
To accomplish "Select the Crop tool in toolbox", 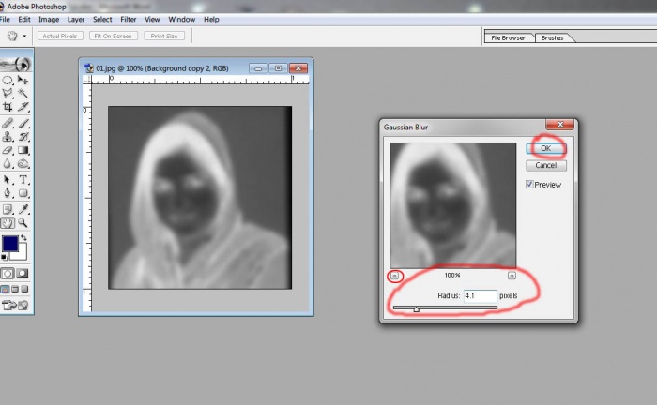I will 8,108.
